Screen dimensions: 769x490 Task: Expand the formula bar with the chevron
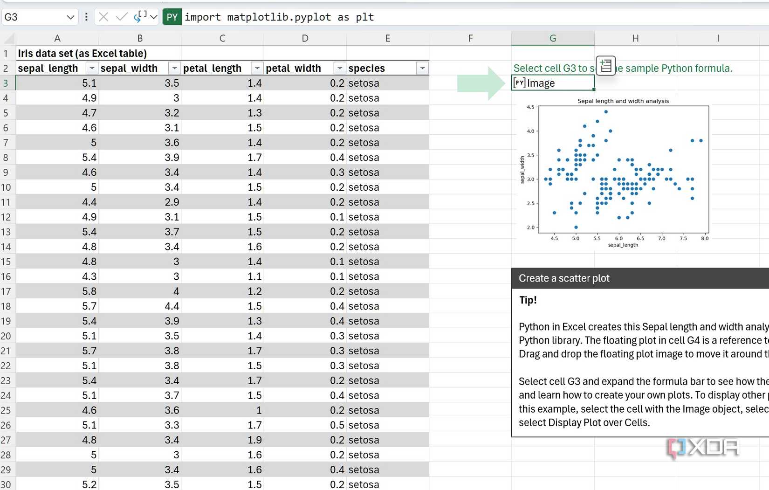click(154, 17)
